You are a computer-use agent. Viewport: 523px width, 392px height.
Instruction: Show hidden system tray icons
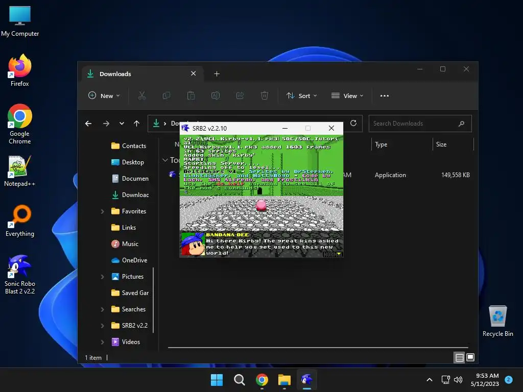point(430,380)
